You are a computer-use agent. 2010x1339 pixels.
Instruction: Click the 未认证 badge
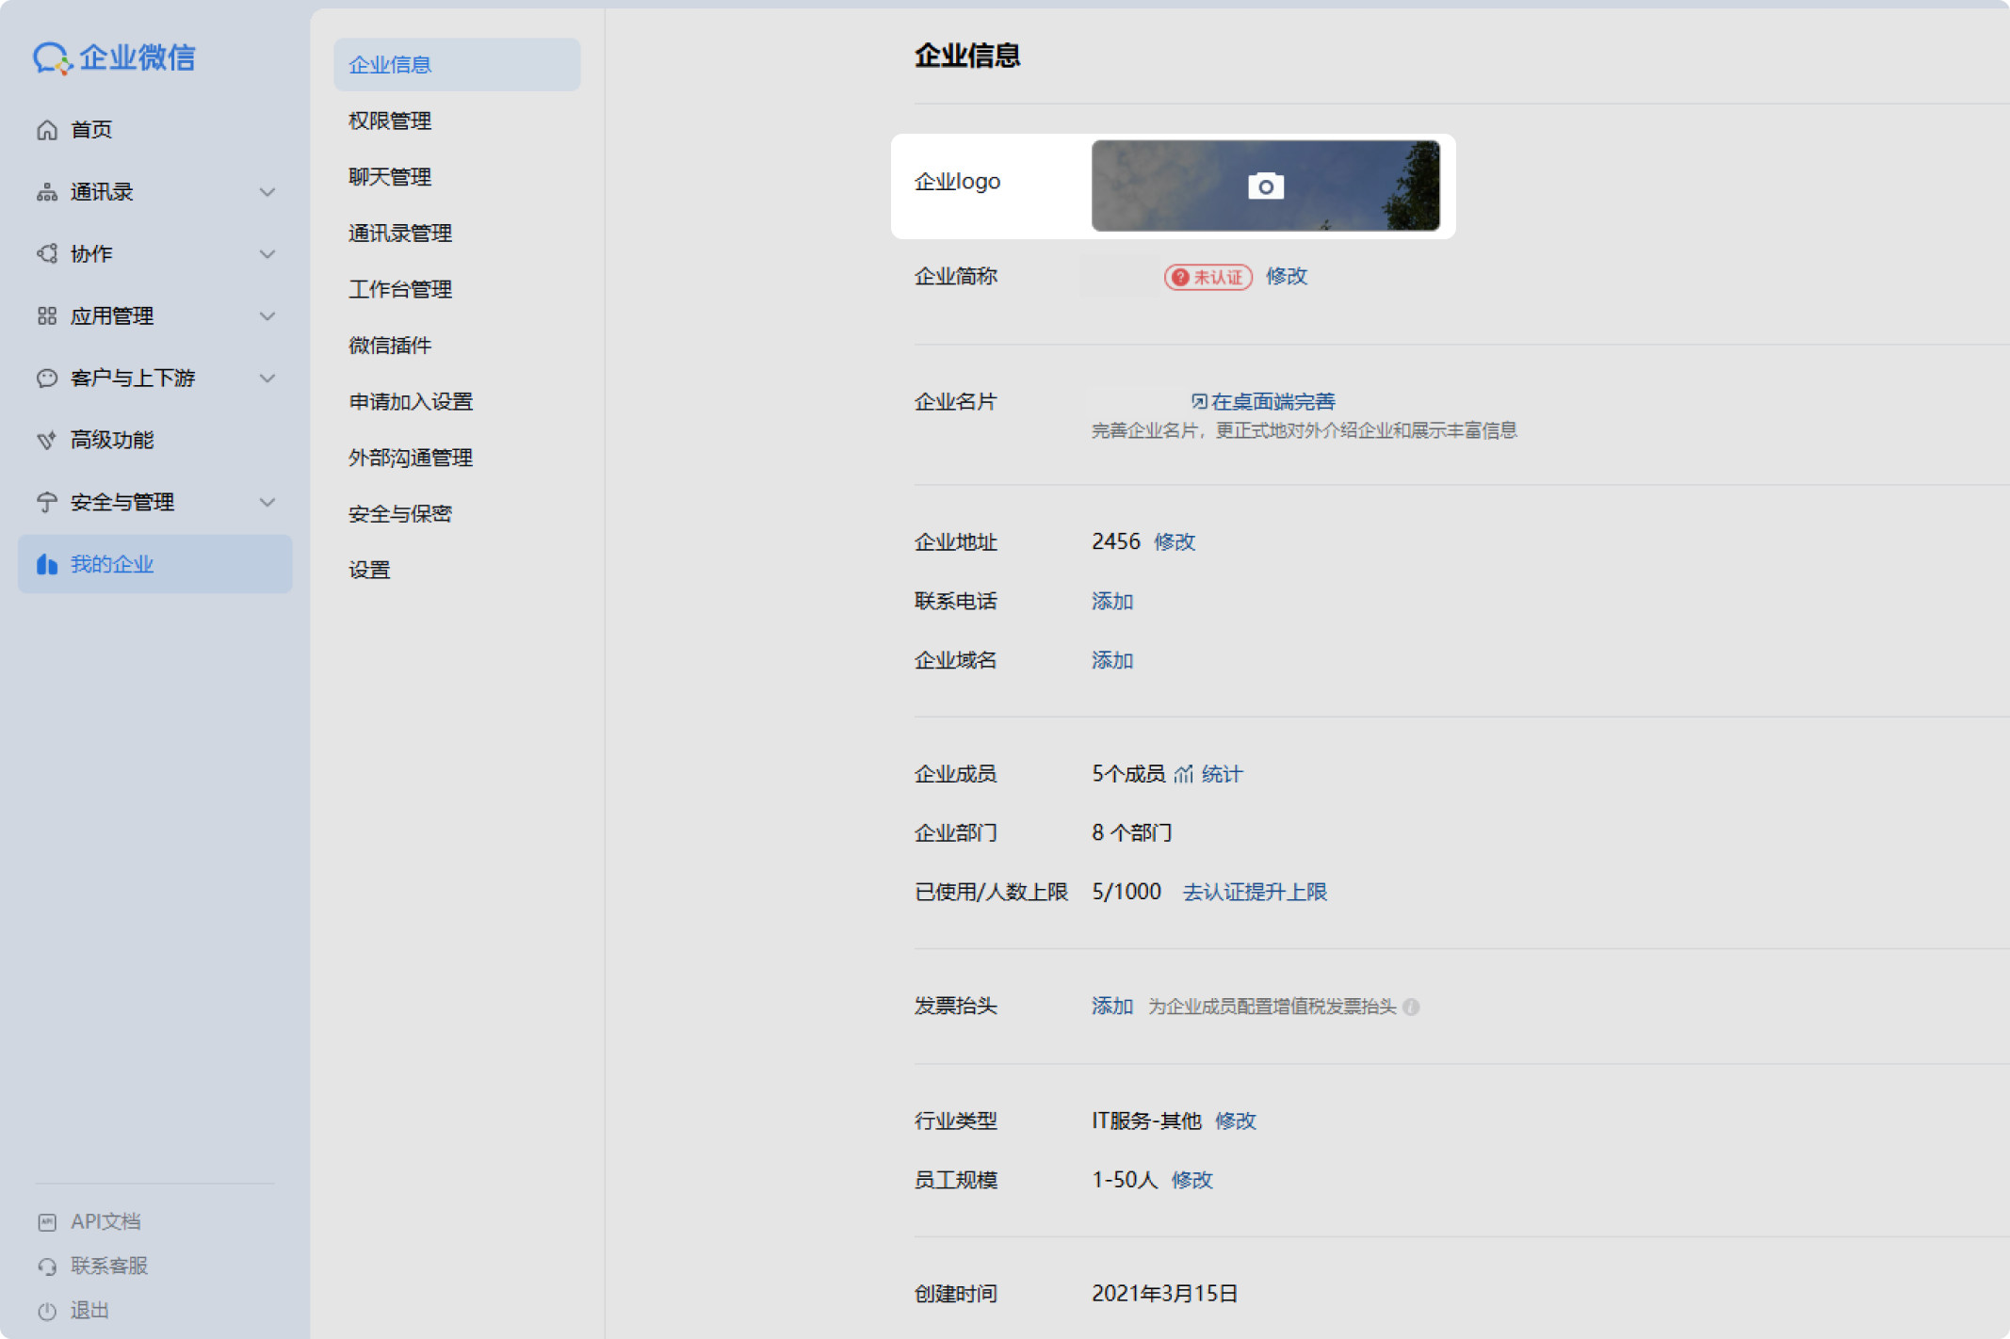[1208, 277]
